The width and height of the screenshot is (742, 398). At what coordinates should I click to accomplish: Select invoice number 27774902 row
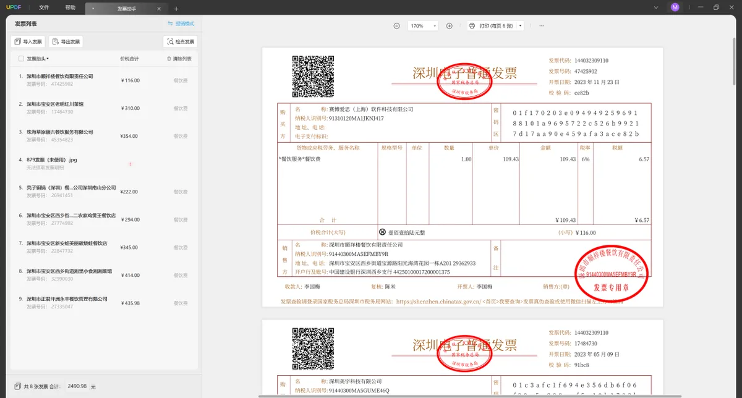[104, 219]
